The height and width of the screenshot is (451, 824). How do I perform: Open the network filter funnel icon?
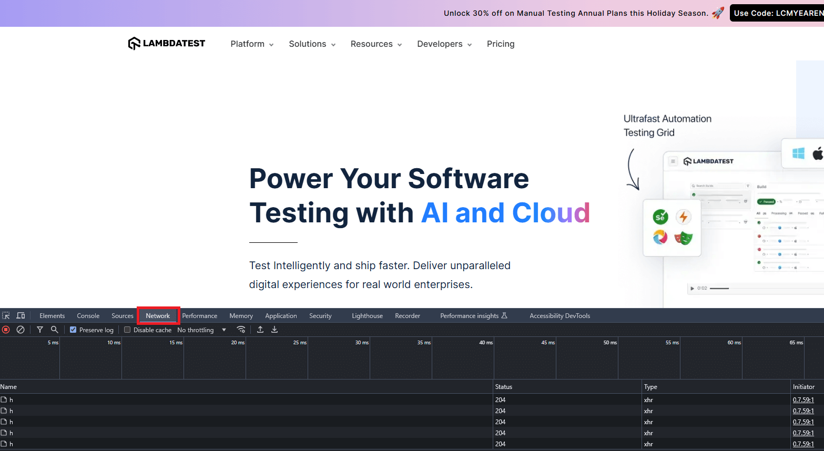[x=40, y=330]
